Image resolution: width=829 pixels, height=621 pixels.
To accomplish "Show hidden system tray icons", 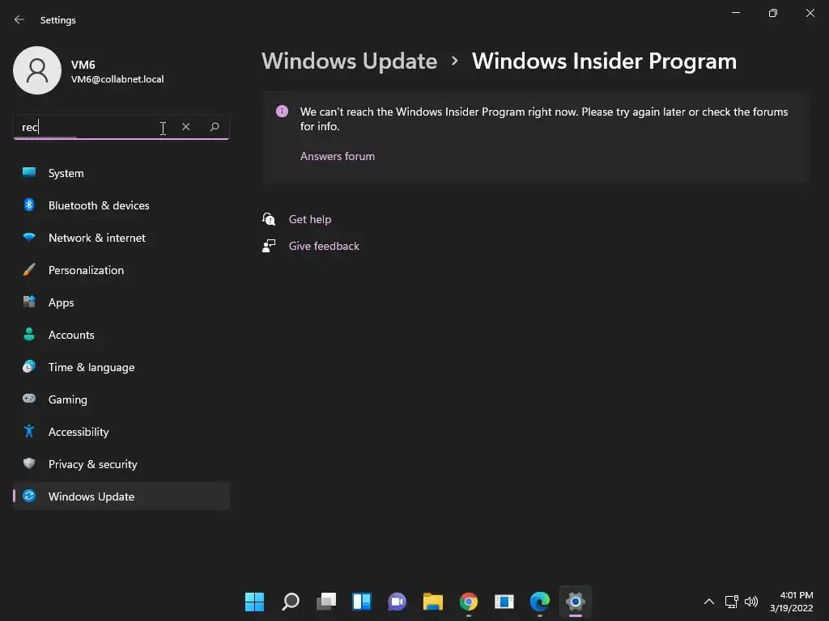I will click(x=709, y=602).
